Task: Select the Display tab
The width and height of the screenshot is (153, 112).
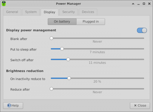Action: [49, 12]
